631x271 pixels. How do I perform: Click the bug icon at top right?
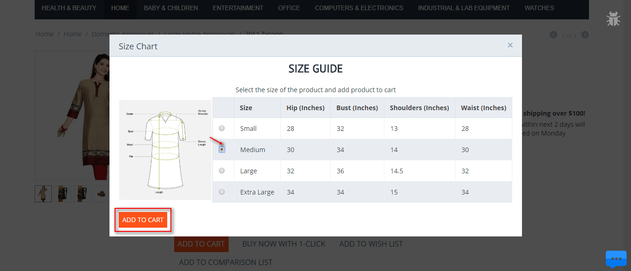click(613, 18)
